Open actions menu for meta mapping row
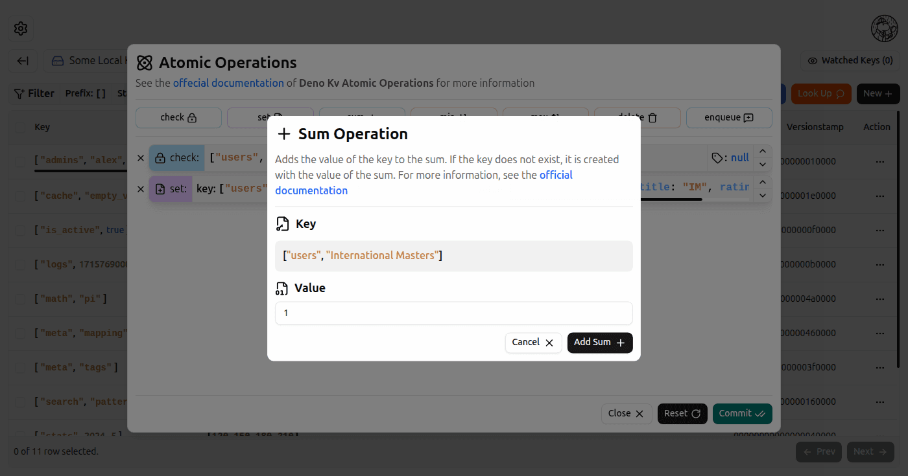The image size is (908, 476). (x=880, y=333)
